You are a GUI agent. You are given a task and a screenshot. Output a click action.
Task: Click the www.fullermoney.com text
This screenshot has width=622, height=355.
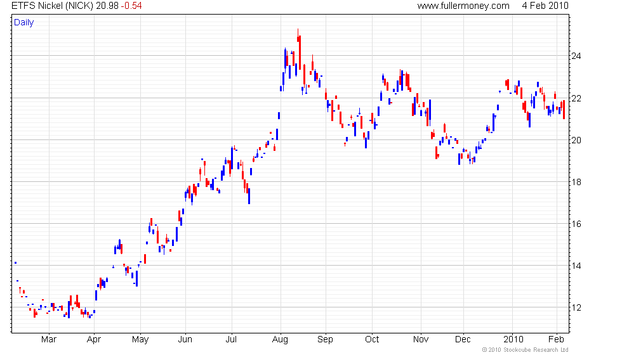point(463,6)
